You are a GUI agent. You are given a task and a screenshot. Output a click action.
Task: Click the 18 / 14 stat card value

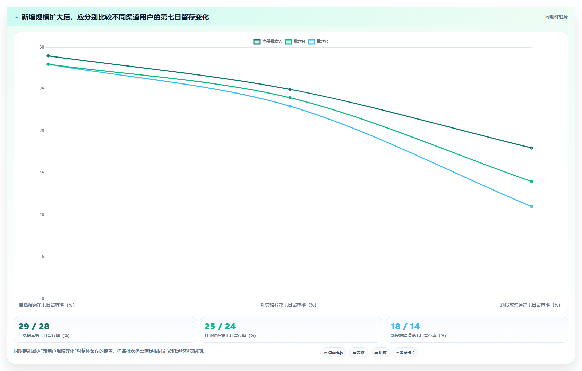[x=405, y=326]
